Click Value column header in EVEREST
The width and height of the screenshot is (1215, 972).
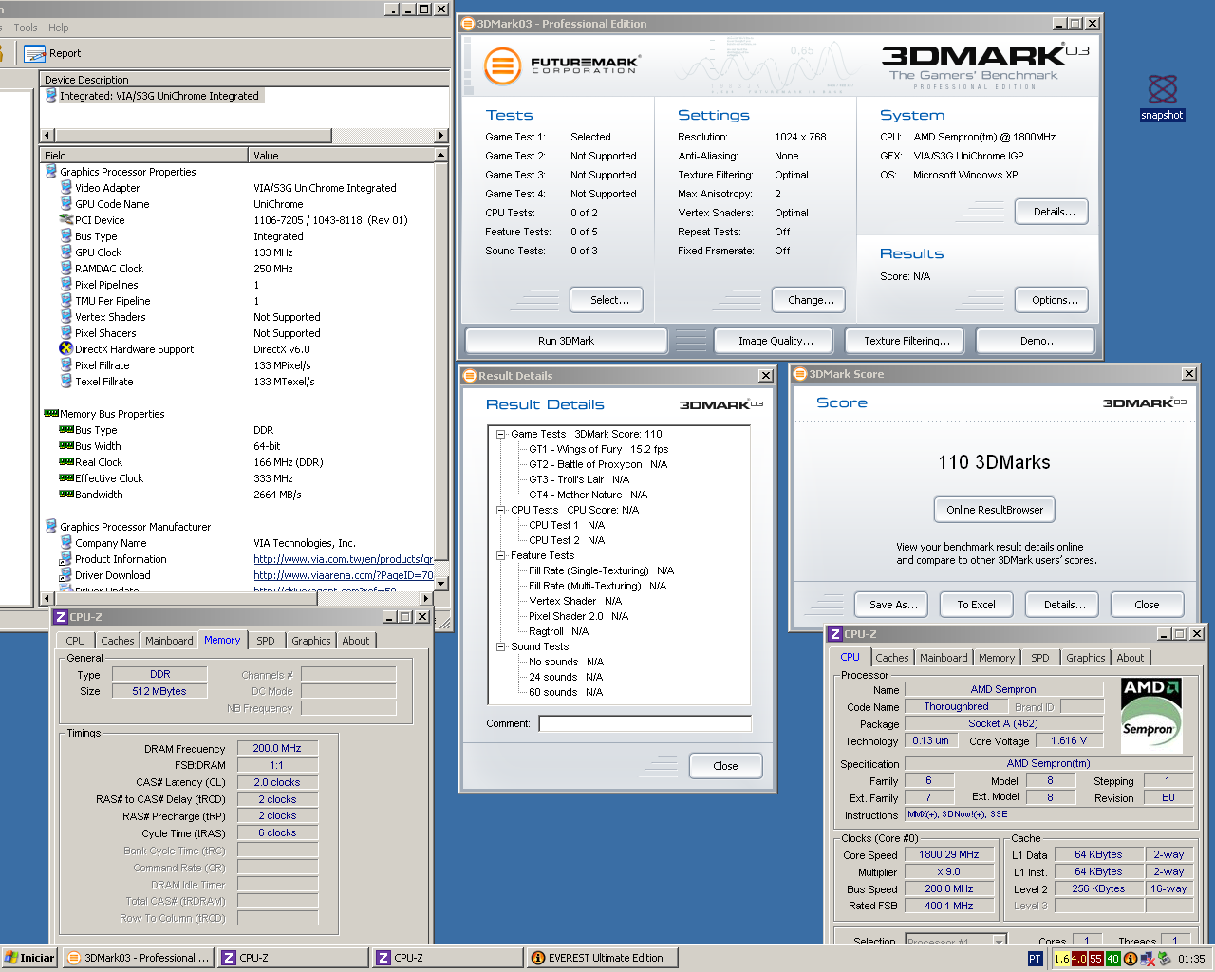(341, 155)
